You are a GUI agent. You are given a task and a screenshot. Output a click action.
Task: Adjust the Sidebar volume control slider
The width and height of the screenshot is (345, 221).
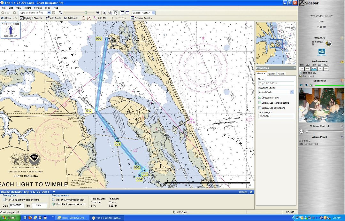click(307, 131)
